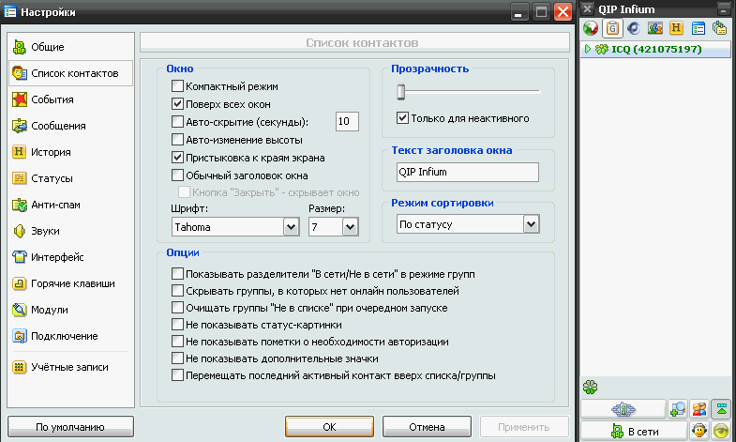Image resolution: width=736 pixels, height=442 pixels.
Task: Uncheck 'Поверх всех окон'
Action: tap(177, 104)
